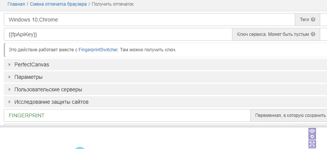
Task: Go to Смена отпечатка браузера breadcrumb
Action: 58,4
